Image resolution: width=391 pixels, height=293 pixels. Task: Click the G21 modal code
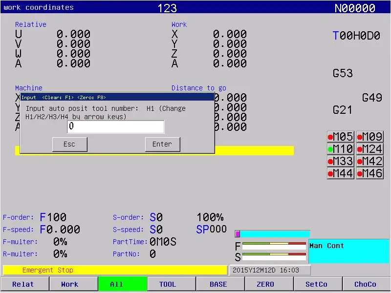click(x=343, y=110)
